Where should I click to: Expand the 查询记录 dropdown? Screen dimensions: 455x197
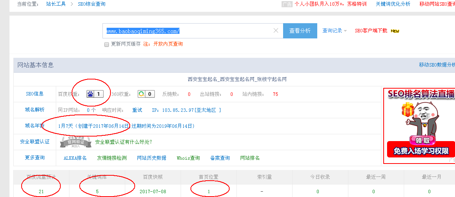[x=335, y=30]
